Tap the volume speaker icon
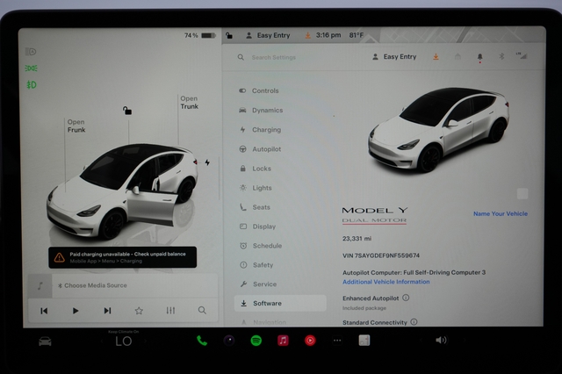This screenshot has width=562, height=374. point(441,340)
